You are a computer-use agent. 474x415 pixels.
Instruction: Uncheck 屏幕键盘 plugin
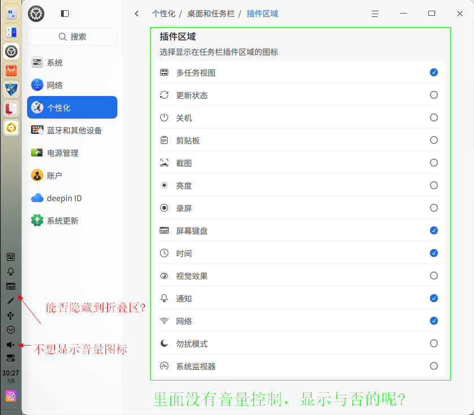(434, 230)
